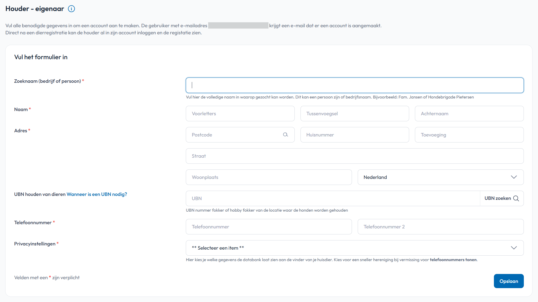Click into the Huisnummer field
This screenshot has height=302, width=538.
[355, 135]
